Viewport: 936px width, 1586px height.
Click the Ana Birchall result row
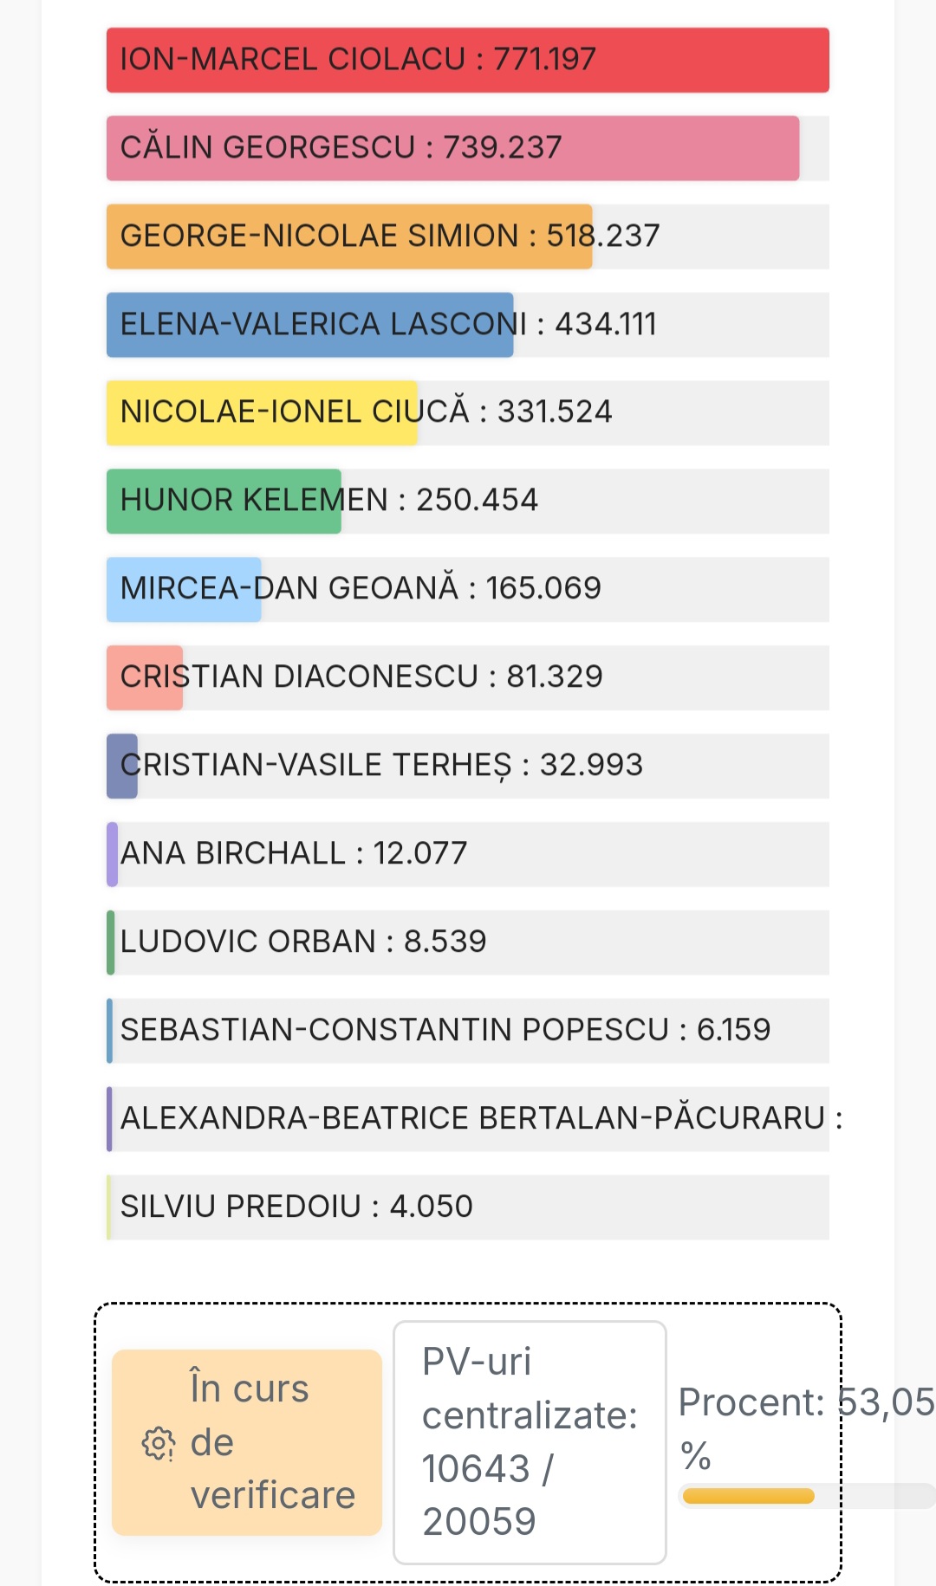[468, 854]
